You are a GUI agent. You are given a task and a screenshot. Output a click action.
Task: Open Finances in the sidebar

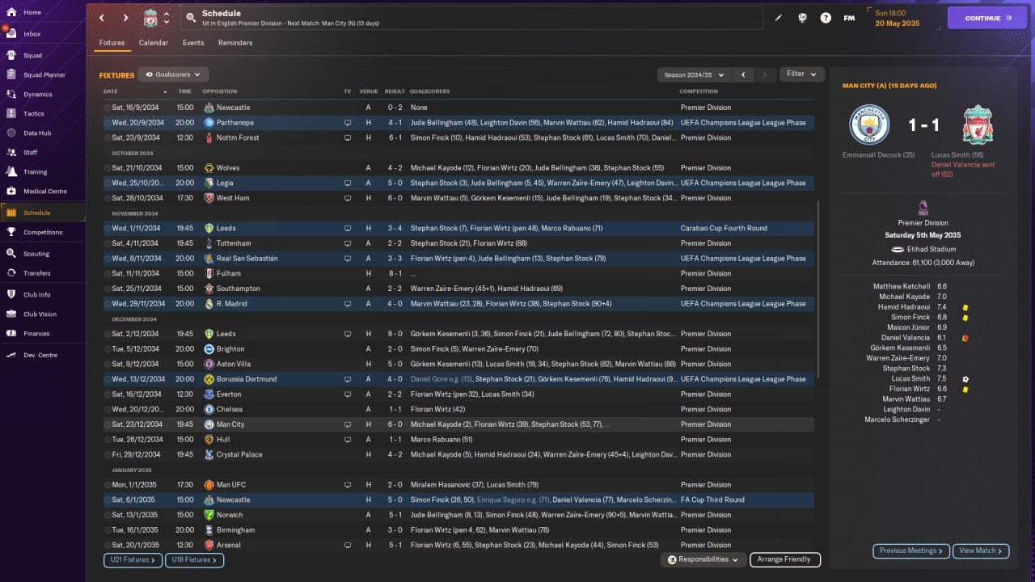(x=36, y=334)
